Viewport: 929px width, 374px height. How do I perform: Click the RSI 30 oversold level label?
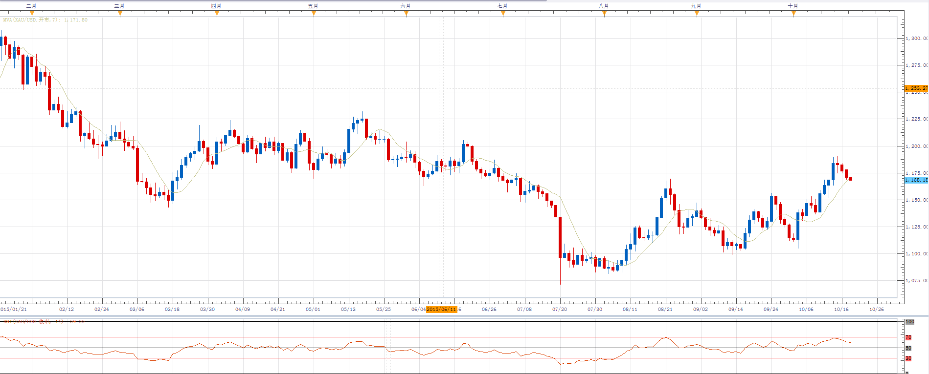click(908, 358)
